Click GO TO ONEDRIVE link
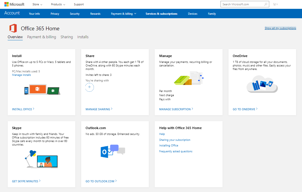The width and height of the screenshot is (302, 192). point(245,109)
